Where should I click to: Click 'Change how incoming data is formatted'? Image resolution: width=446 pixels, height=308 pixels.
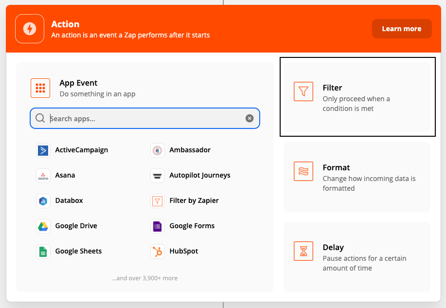(369, 183)
